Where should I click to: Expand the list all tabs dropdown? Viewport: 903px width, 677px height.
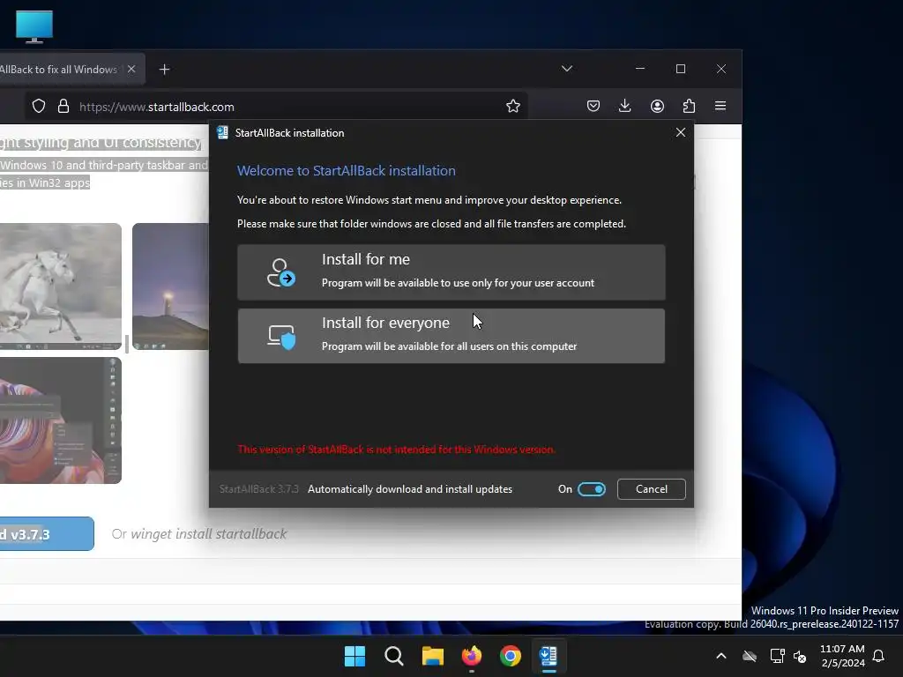pyautogui.click(x=567, y=69)
